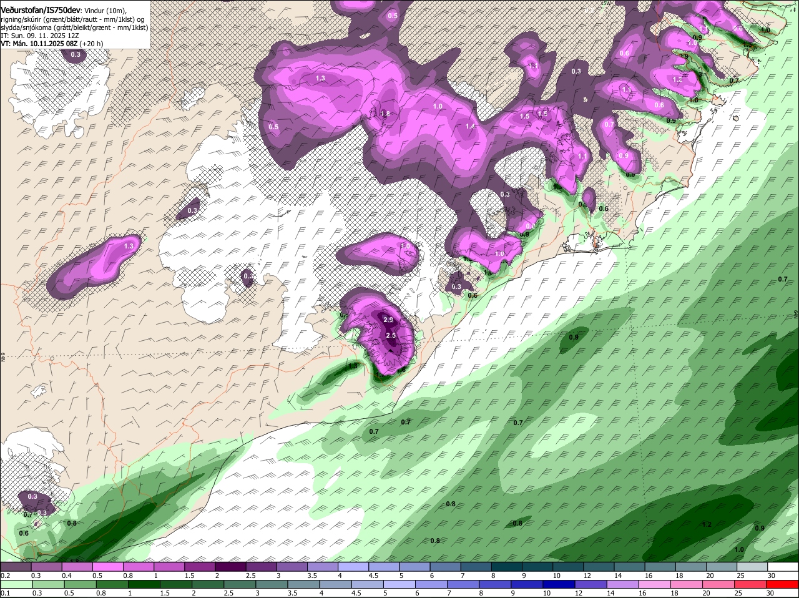Click the 2.9 snowfall value on the map
The width and height of the screenshot is (799, 598).
(x=388, y=320)
